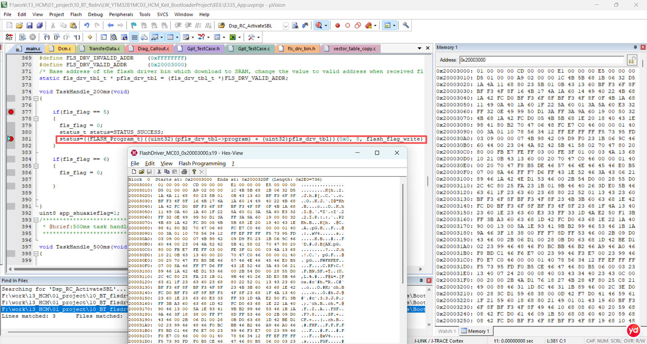Viewport: 647px width, 344px height.
Task: Click the Show next statement arrow icon
Action: 90,37
